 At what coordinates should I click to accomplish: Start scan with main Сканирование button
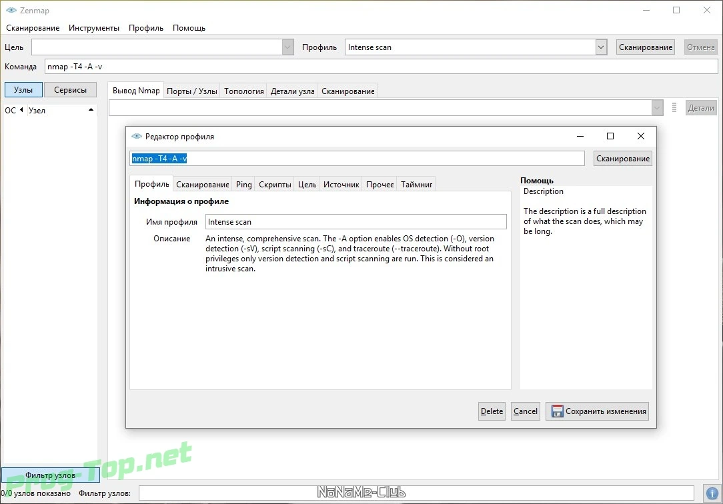click(x=646, y=47)
